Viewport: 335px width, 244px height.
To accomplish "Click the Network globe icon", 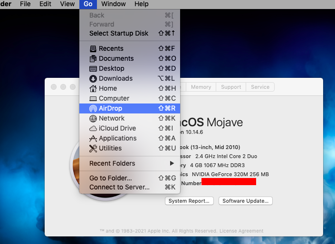I will coord(93,118).
